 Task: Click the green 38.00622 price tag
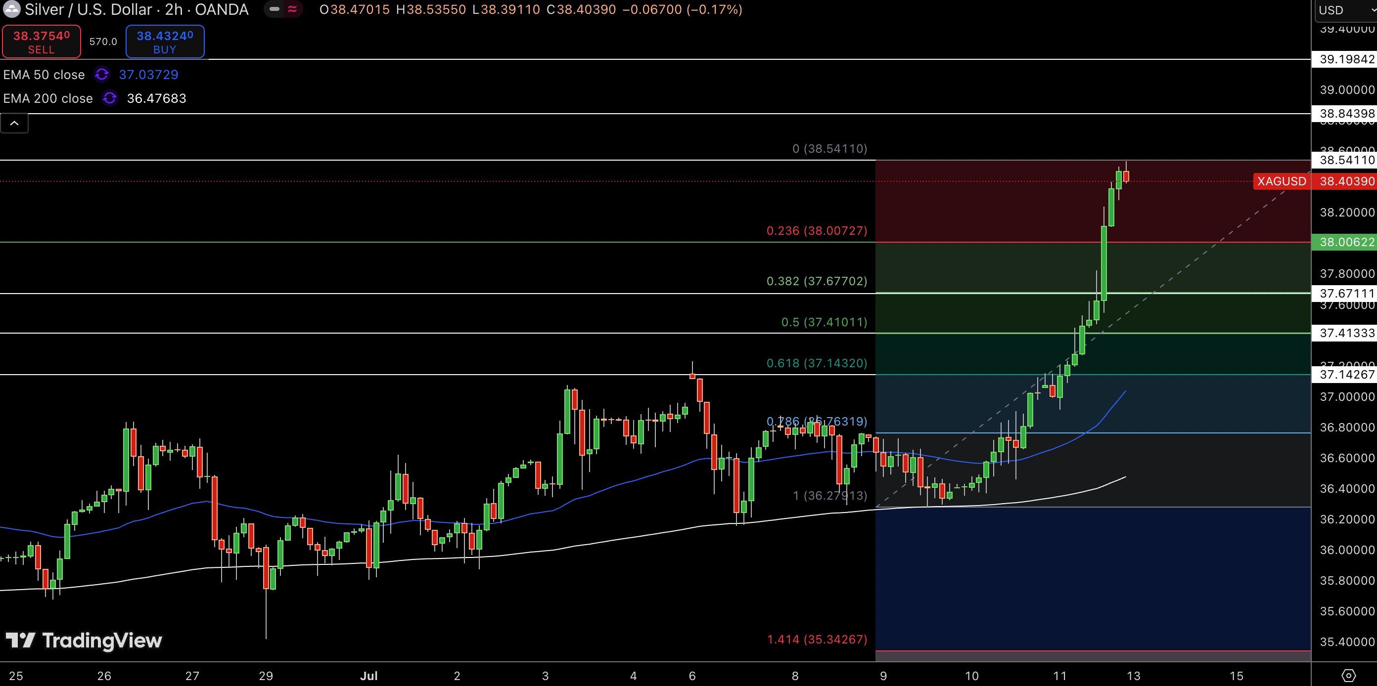click(1344, 242)
